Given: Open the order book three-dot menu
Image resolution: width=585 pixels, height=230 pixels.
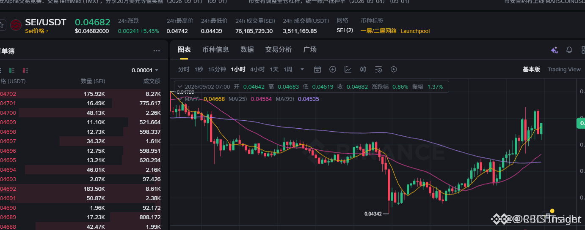Looking at the screenshot, I should pyautogui.click(x=157, y=51).
